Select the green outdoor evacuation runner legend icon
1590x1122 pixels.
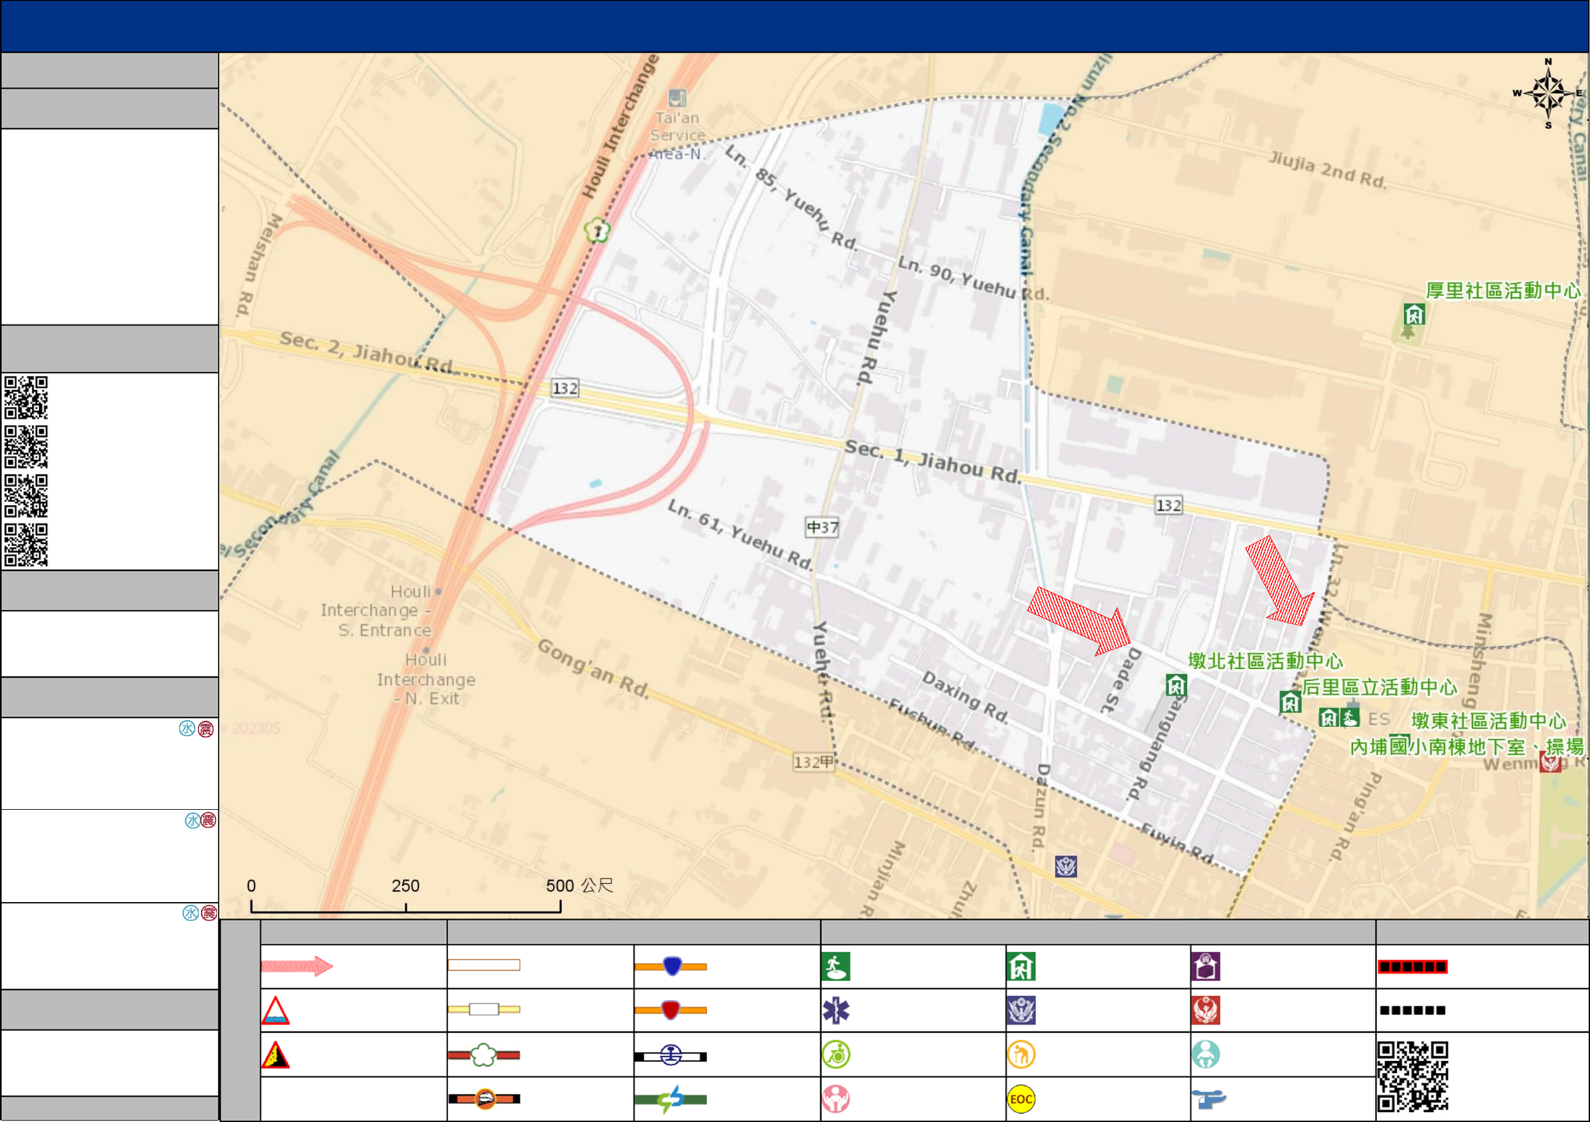(x=836, y=966)
